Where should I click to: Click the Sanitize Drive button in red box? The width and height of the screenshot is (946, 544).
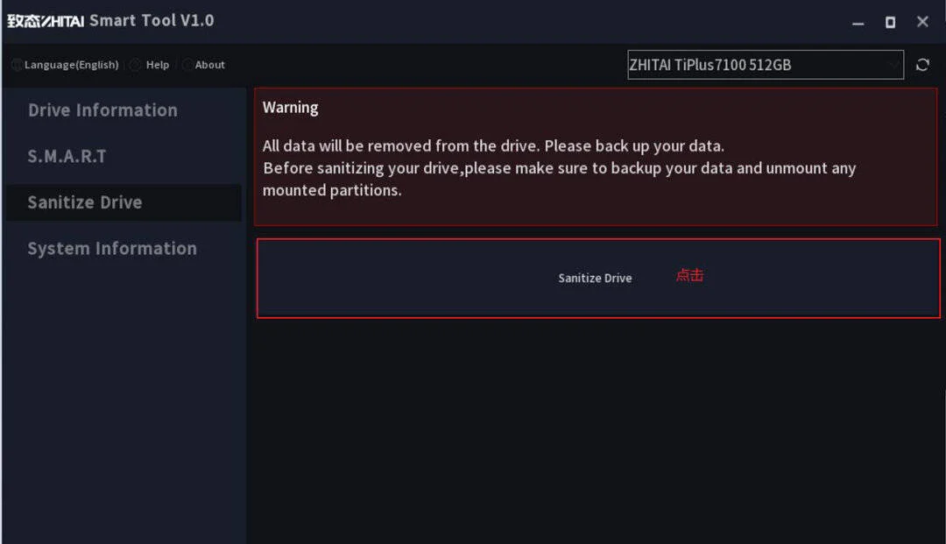tap(595, 278)
